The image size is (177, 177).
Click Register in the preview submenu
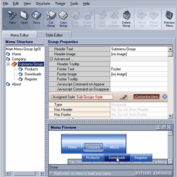tap(141, 157)
